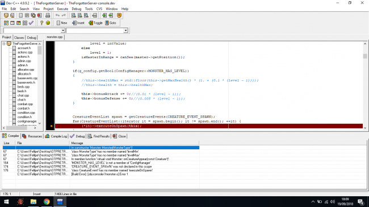Click the About Dev-C++ round icon
The height and width of the screenshot is (207, 369).
pos(48,23)
